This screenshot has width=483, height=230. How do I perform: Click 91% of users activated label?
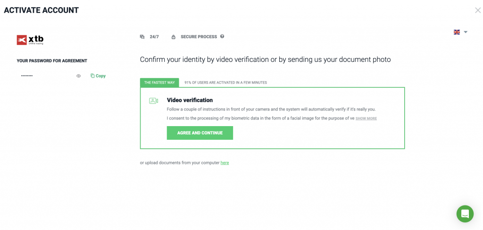pos(225,83)
